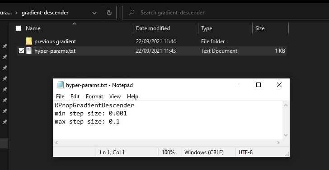Click the Notepad icon in title bar
The width and height of the screenshot is (329, 170).
tap(60, 85)
